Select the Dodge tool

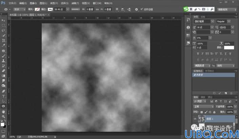click(x=3, y=86)
